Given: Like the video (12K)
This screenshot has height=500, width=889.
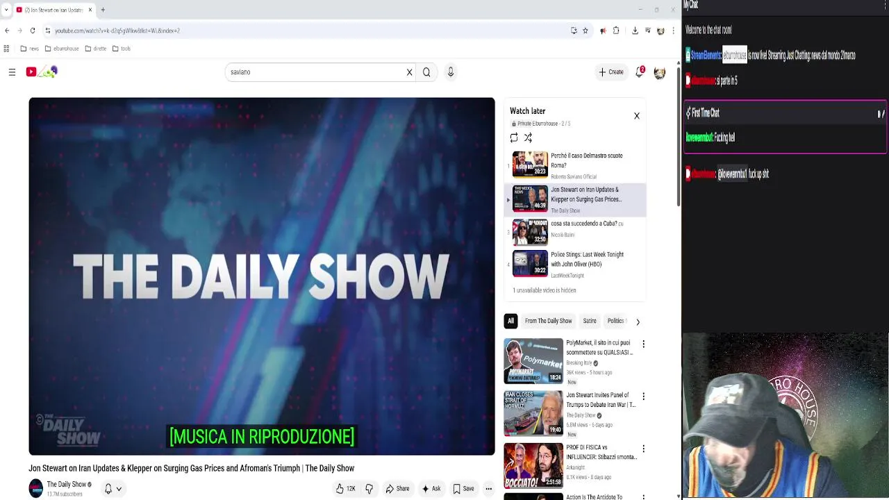Looking at the screenshot, I should click(x=345, y=489).
